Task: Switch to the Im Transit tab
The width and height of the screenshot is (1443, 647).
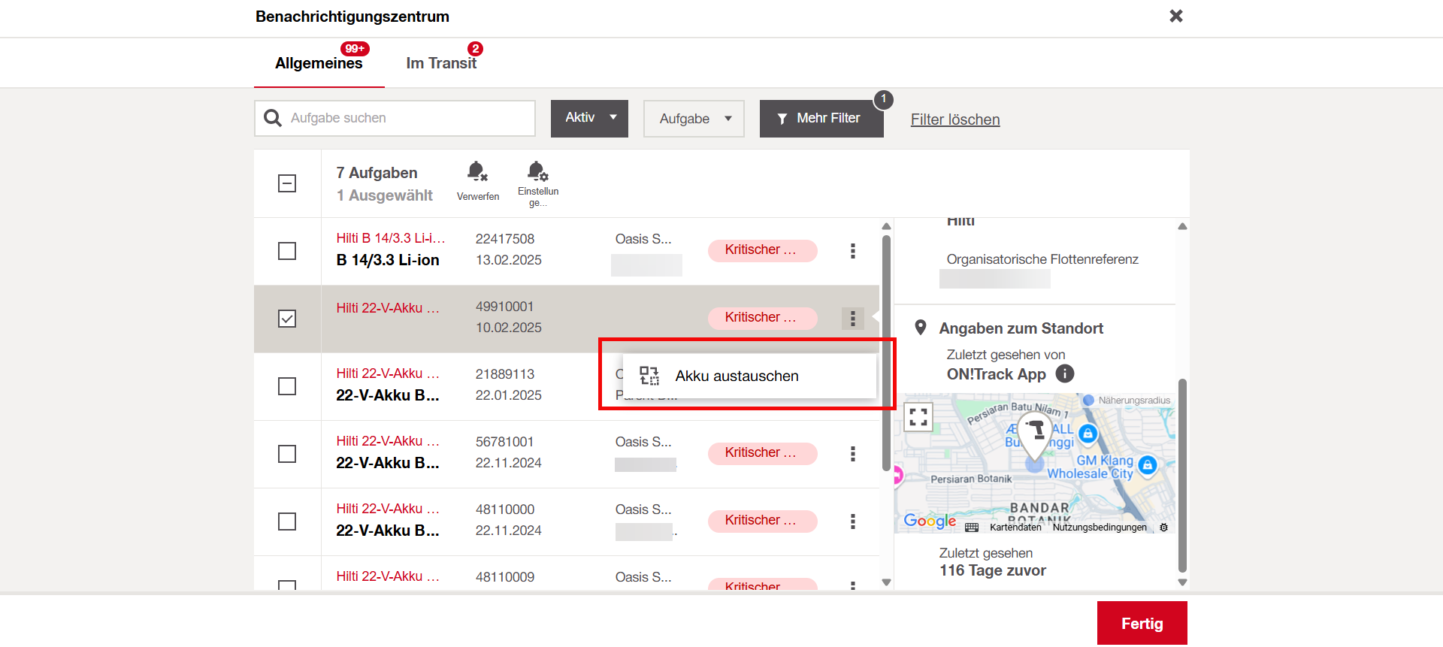Action: tap(441, 63)
